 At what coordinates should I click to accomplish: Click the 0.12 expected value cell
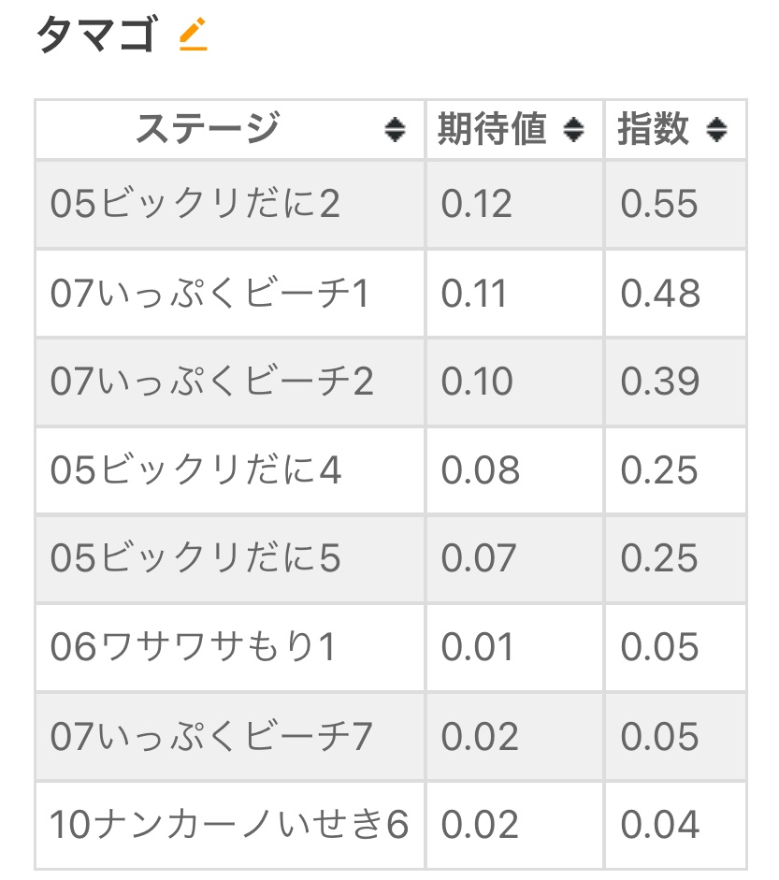click(477, 204)
